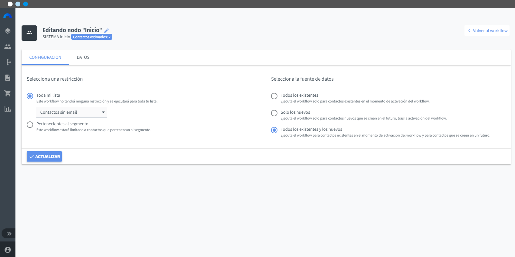Click the ACTUALIZAR button

44,156
